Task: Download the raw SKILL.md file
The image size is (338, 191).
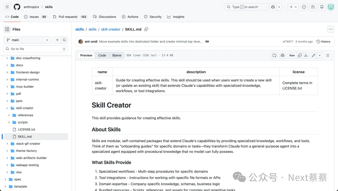Action: point(306,55)
